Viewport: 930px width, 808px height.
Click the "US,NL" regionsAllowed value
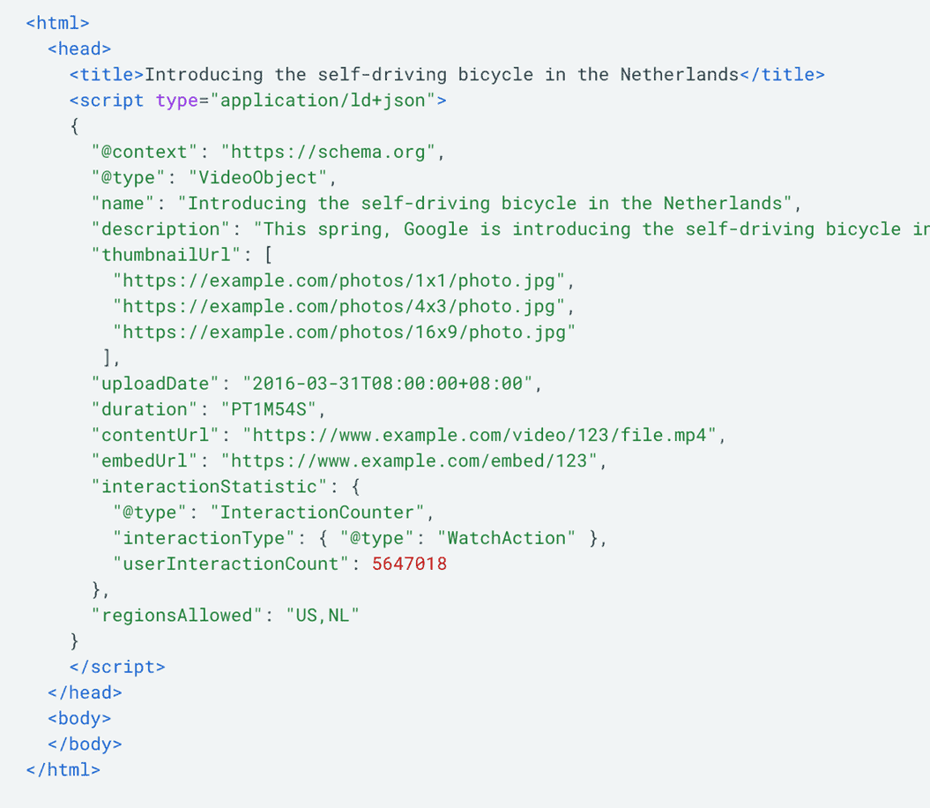323,616
